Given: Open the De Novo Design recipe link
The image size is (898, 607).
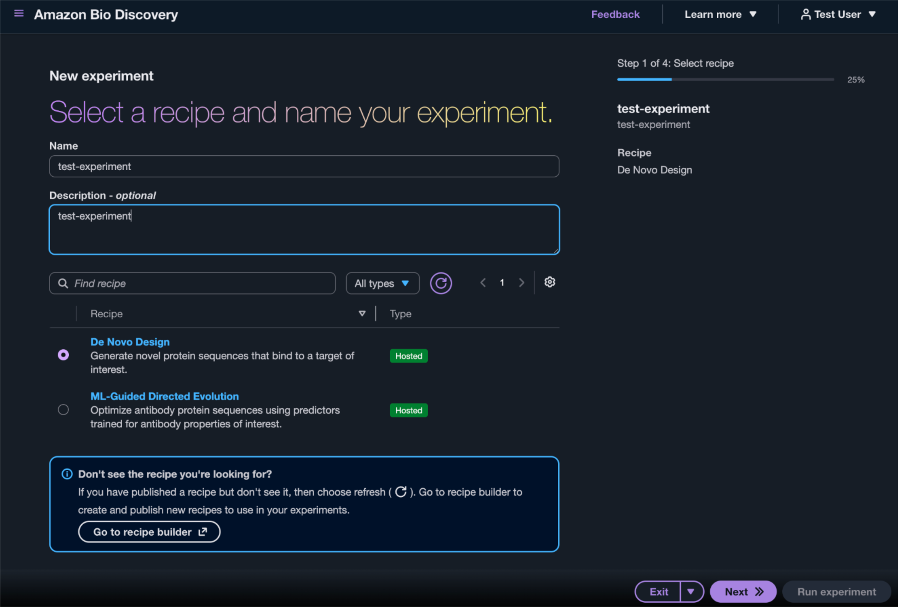Looking at the screenshot, I should pos(130,342).
